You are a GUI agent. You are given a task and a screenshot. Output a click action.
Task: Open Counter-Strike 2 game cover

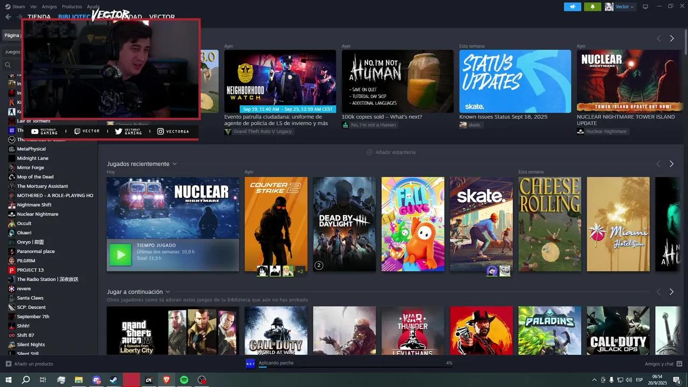[276, 224]
